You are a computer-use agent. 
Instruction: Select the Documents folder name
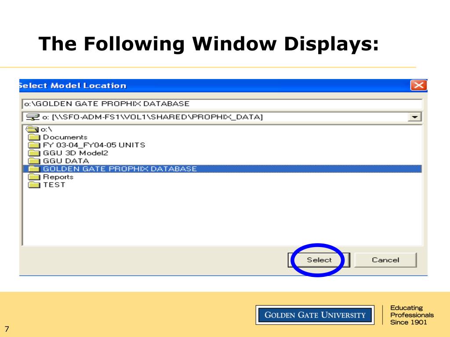65,137
